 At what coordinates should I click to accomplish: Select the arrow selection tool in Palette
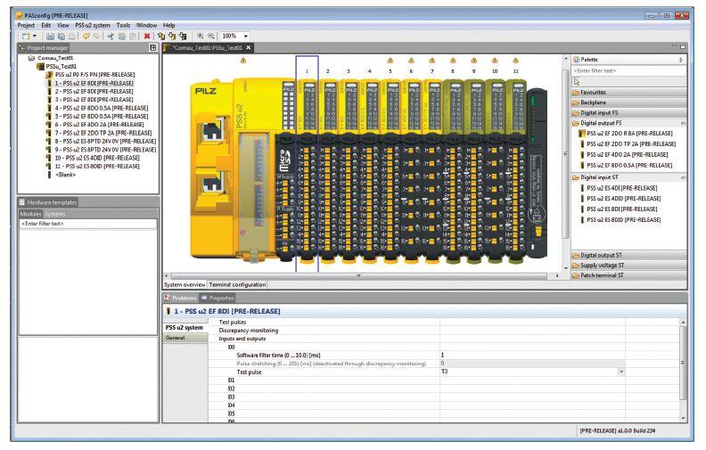[x=577, y=81]
